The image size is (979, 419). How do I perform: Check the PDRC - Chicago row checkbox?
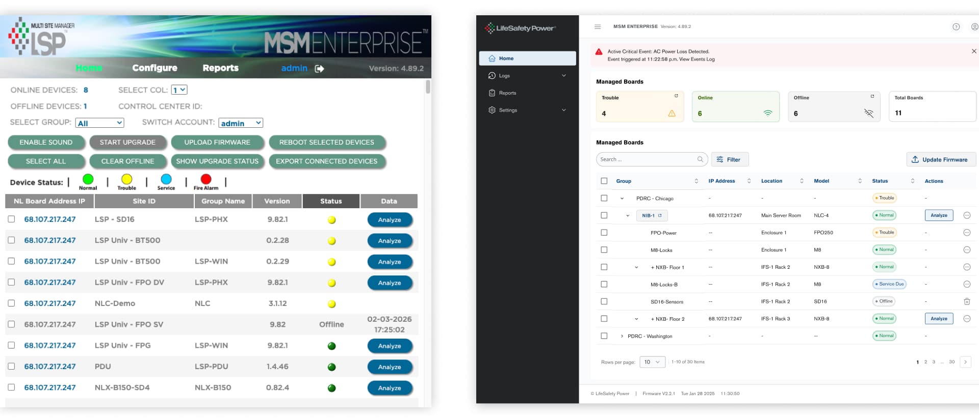(604, 198)
